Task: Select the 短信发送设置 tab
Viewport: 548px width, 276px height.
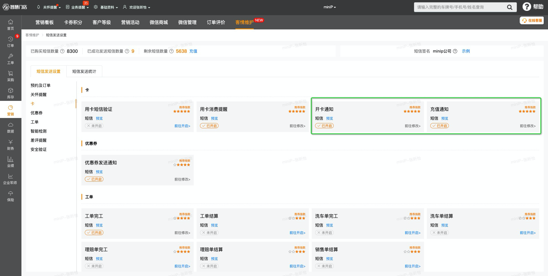Action: [x=49, y=71]
